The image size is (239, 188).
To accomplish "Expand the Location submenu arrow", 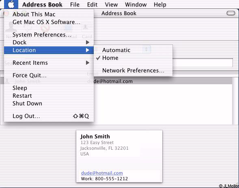I will [87, 50].
